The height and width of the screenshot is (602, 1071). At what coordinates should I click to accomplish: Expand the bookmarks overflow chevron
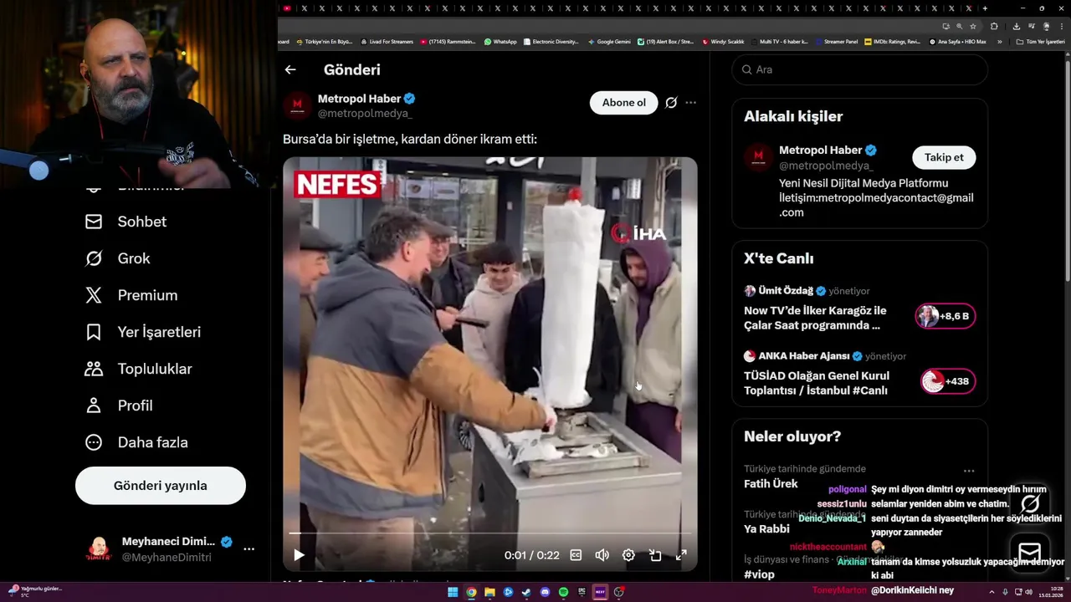pyautogui.click(x=999, y=42)
